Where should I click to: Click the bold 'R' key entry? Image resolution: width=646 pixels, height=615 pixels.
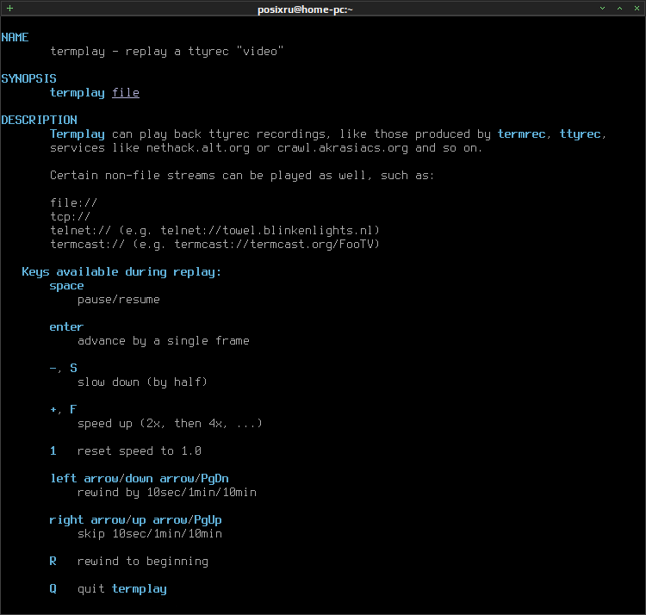pos(53,561)
